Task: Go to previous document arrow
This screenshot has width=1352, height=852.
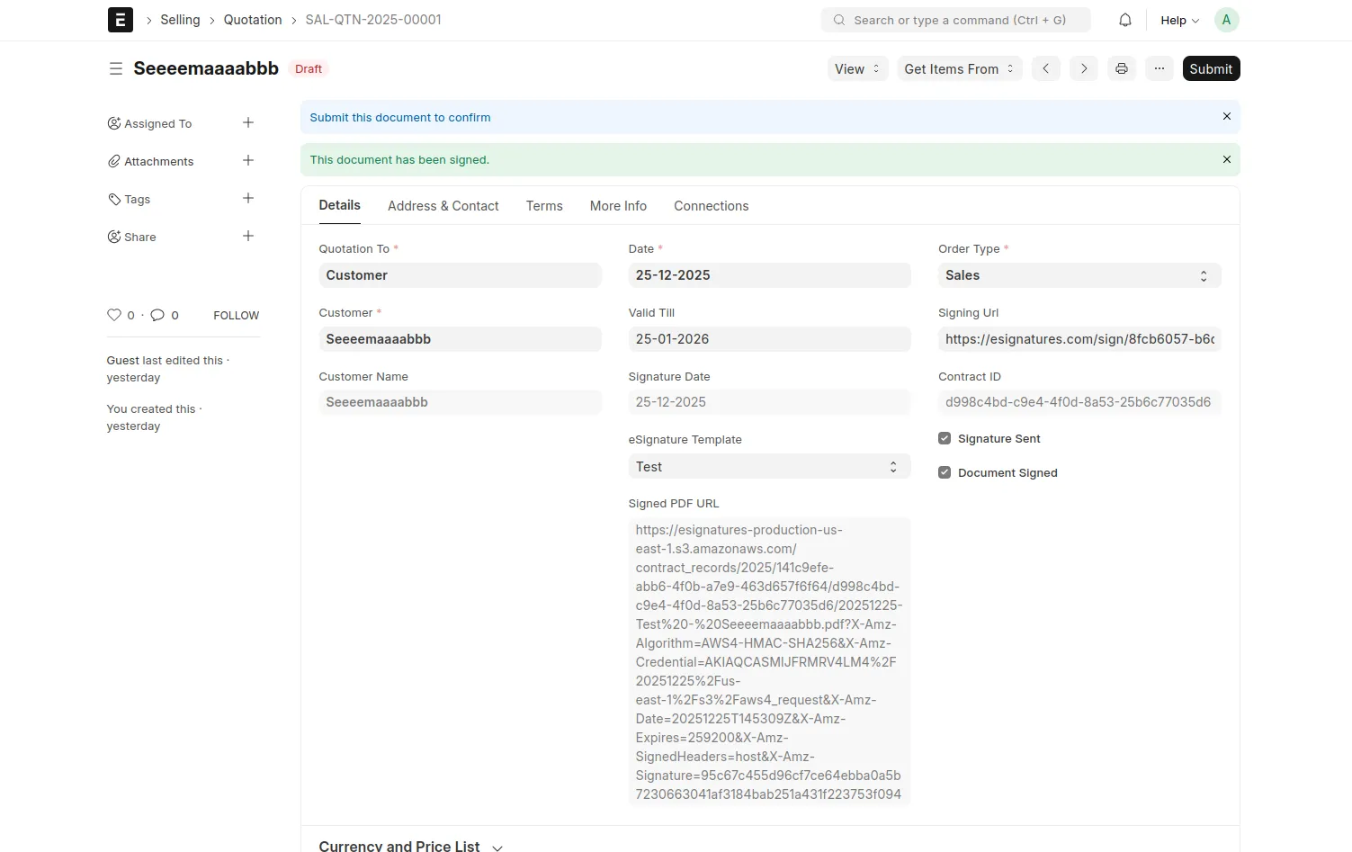Action: 1045,68
